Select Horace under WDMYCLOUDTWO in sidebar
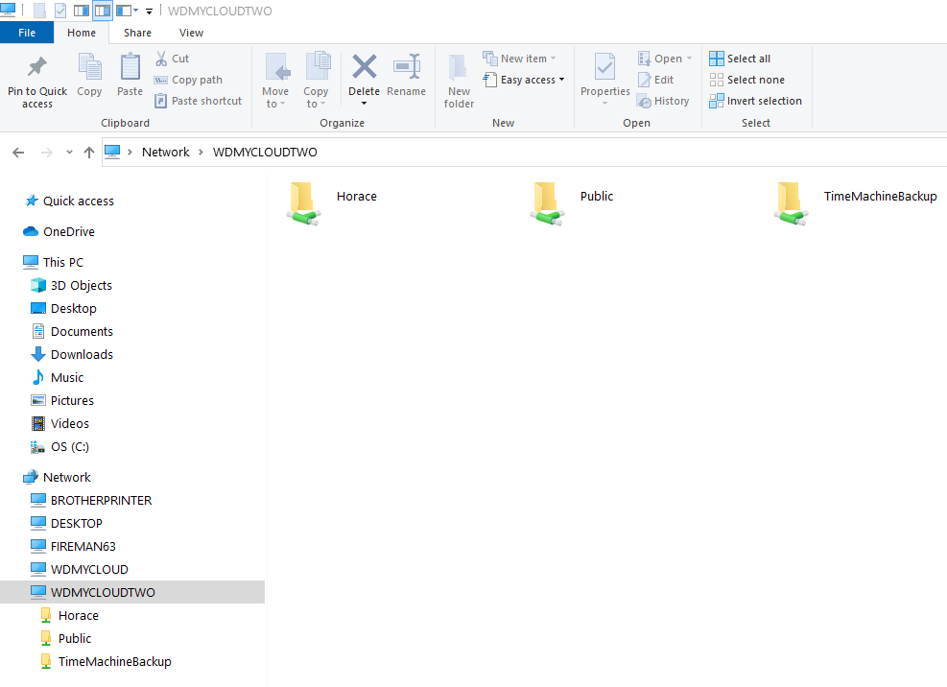 point(78,616)
